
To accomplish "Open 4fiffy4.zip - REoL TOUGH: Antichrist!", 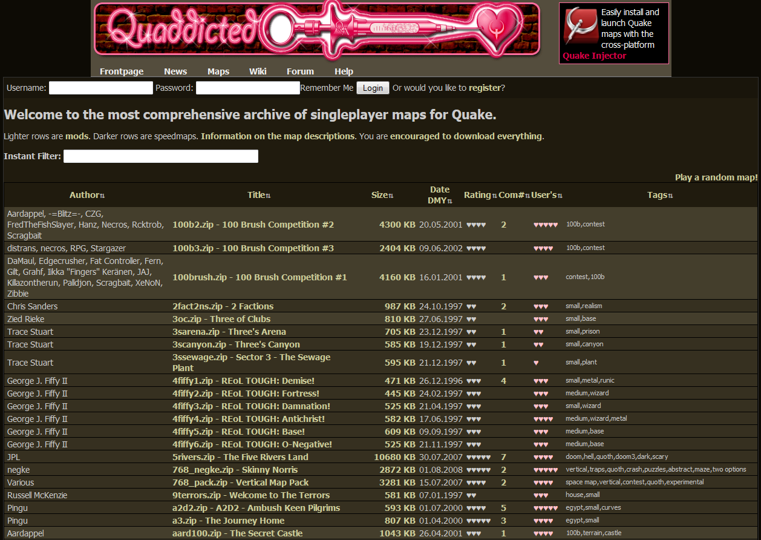I will coord(249,419).
